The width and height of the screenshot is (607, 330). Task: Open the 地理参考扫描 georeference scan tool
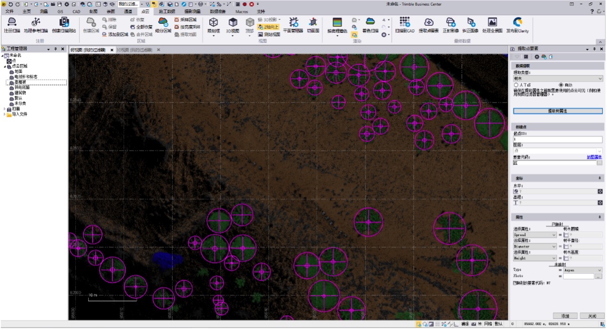click(x=36, y=22)
